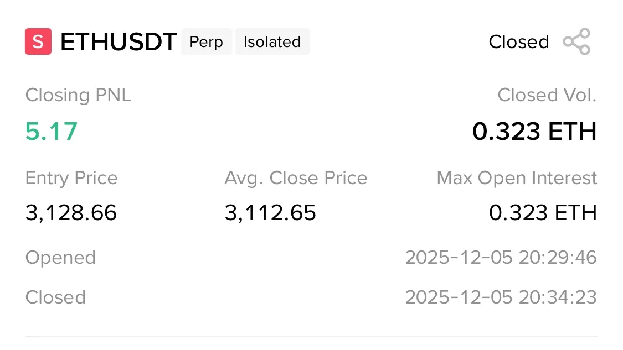
Task: Click the entry price value 3,128.66
Action: (71, 212)
